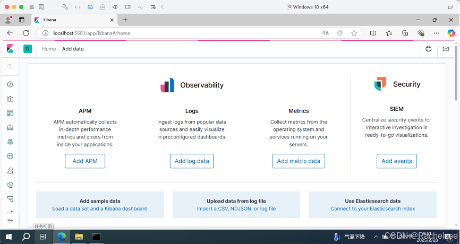Open Kibana help menu icon
This screenshot has width=460, height=244.
coord(428,49)
